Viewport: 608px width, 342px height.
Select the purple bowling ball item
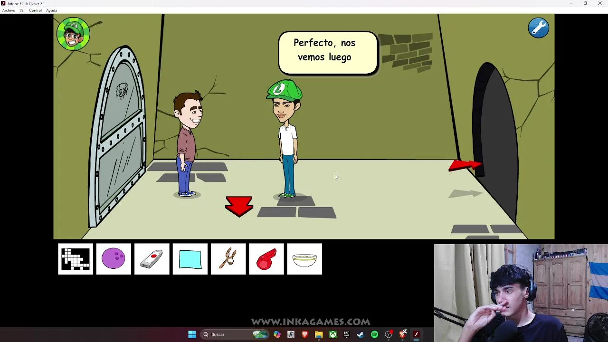(x=114, y=259)
